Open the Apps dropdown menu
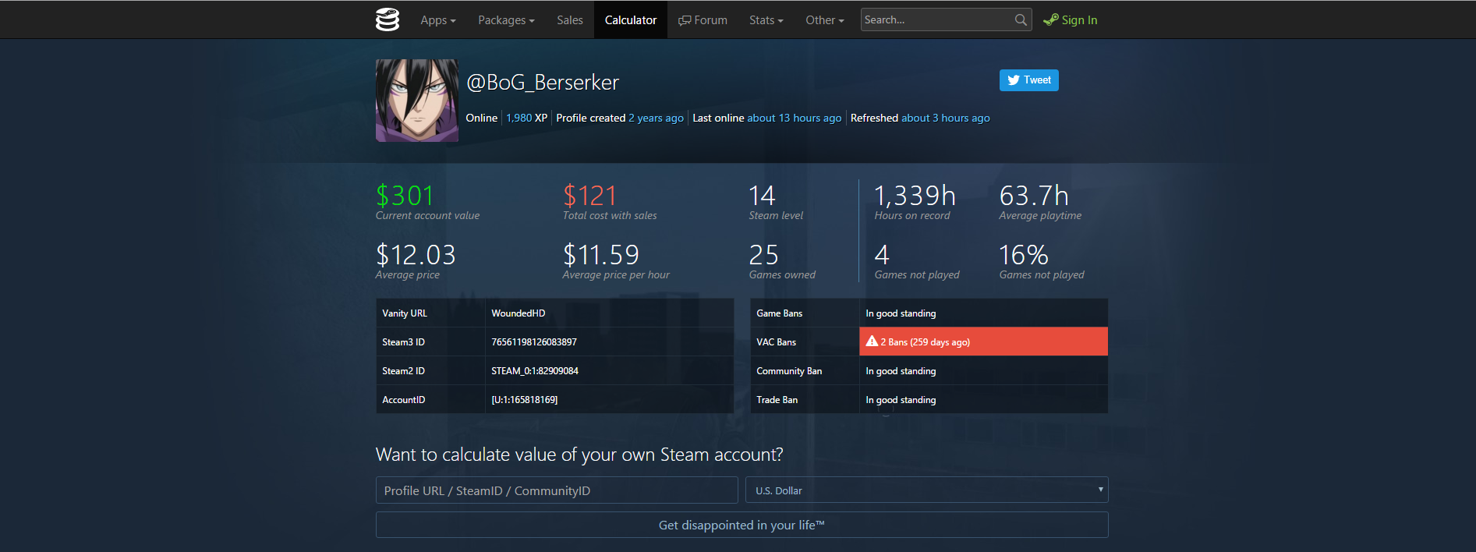The image size is (1476, 552). click(x=437, y=20)
